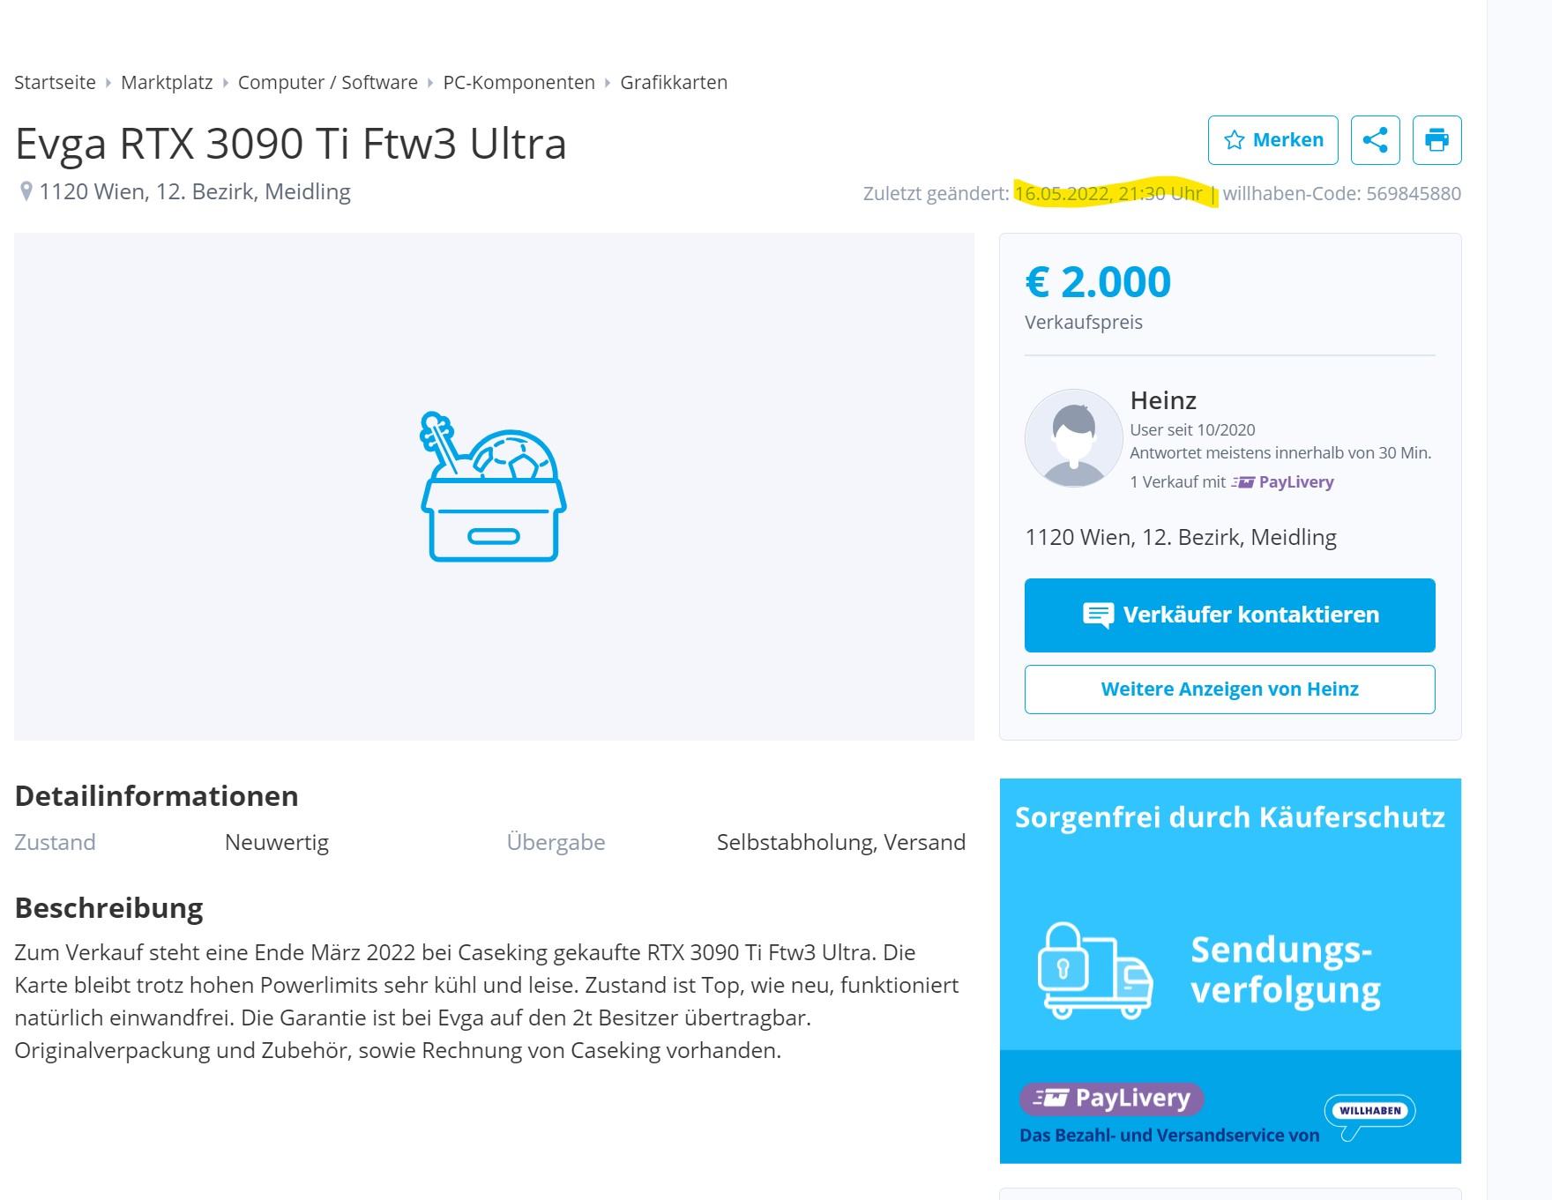Open Weitere Anzeigen von Heinz
Image resolution: width=1552 pixels, height=1200 pixels.
coord(1229,689)
